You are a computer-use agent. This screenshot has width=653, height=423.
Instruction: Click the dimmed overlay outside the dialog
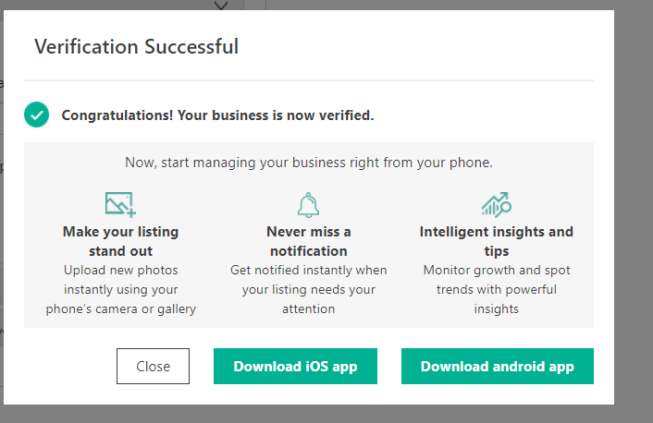click(634, 208)
